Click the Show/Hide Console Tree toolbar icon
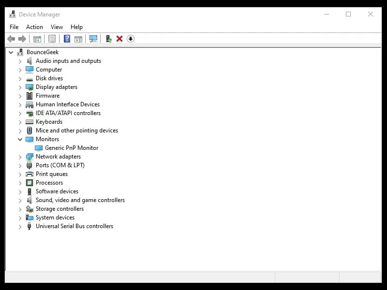This screenshot has height=290, width=387. (37, 39)
